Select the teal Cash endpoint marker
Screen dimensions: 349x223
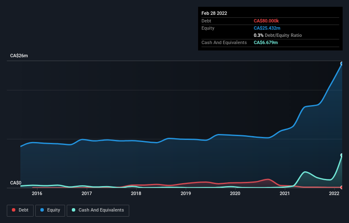coord(342,155)
